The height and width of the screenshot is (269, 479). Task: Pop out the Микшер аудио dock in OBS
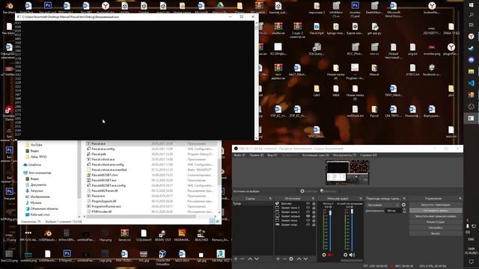pos(361,199)
